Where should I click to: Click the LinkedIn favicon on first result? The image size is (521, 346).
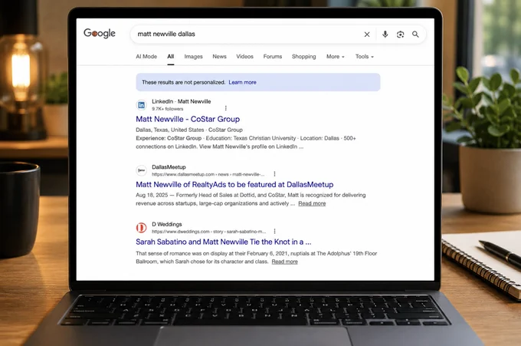[141, 105]
